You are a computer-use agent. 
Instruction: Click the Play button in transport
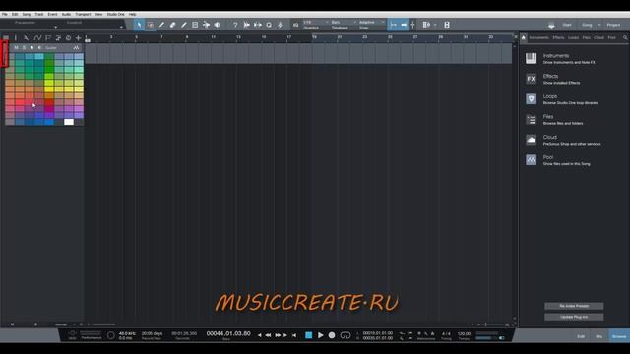point(320,335)
